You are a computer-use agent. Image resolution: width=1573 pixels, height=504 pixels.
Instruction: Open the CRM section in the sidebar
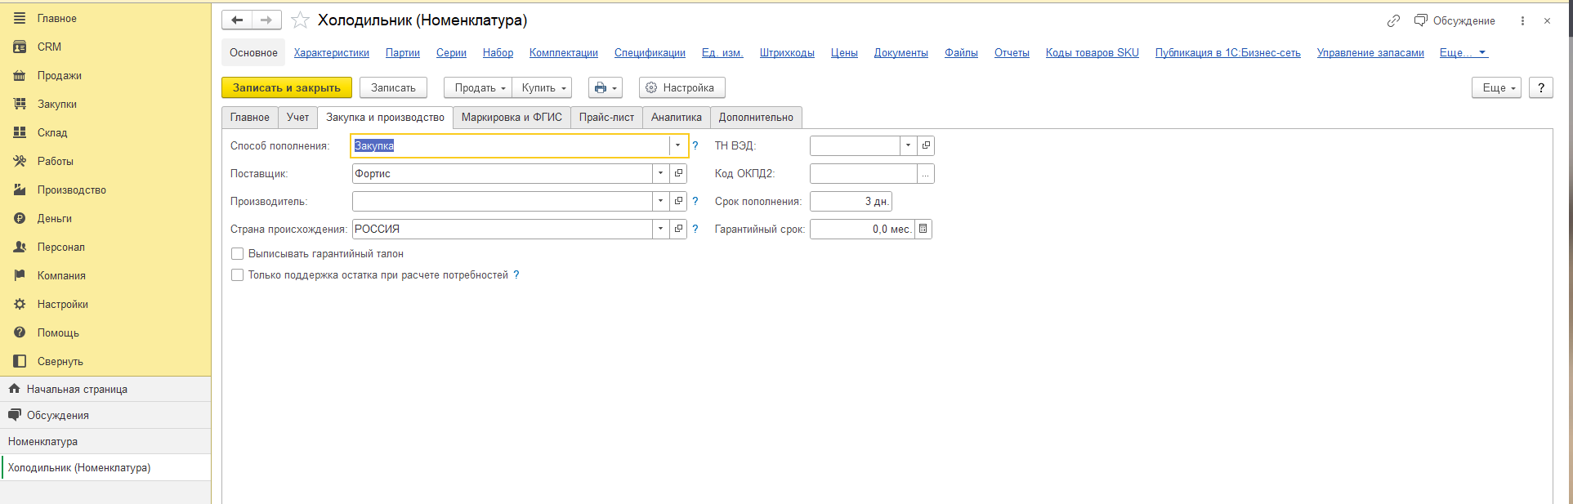tap(105, 47)
